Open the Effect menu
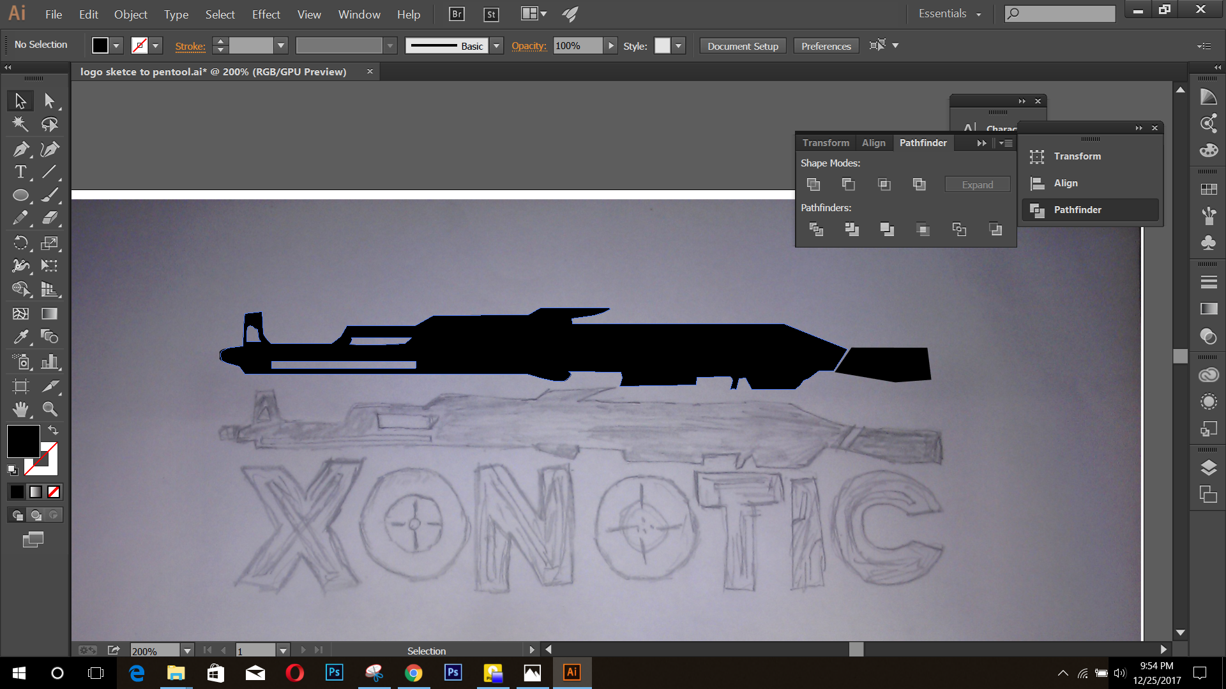 [266, 14]
